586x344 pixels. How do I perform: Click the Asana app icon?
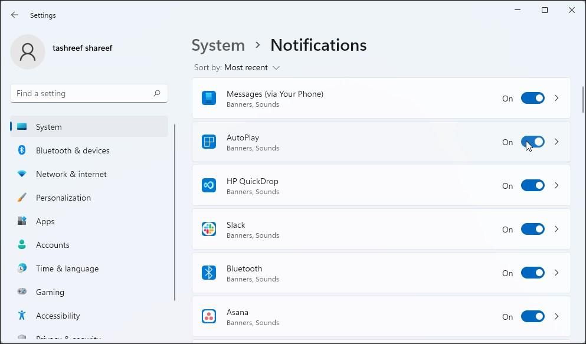point(209,316)
